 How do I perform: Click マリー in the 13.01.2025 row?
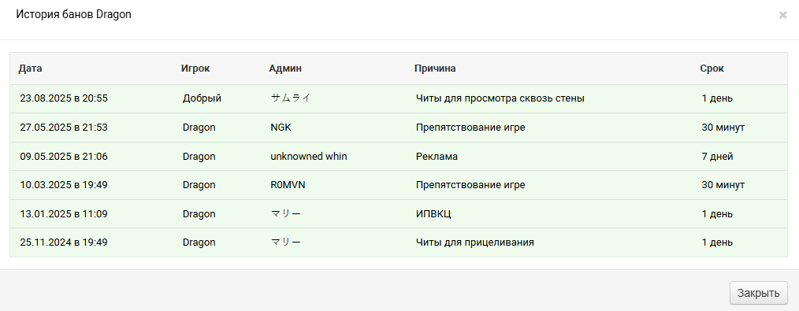click(286, 214)
